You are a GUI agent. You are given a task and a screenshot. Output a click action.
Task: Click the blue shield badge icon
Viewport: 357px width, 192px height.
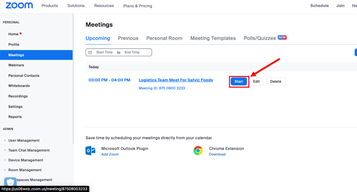[x=10, y=182]
